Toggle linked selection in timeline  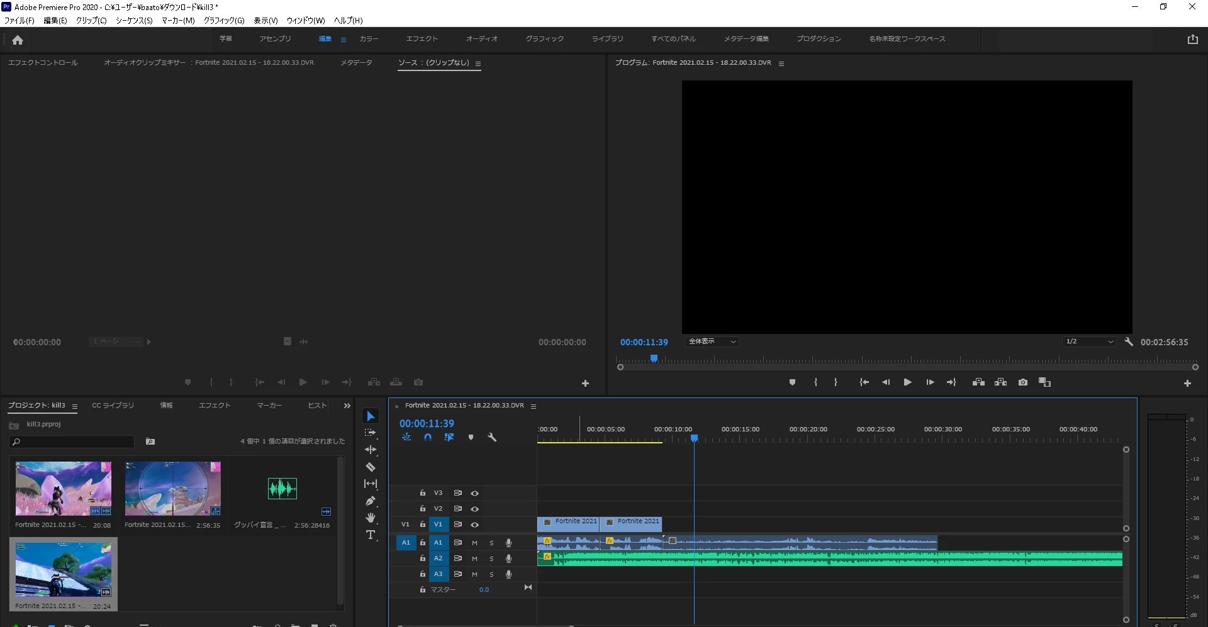pos(449,437)
